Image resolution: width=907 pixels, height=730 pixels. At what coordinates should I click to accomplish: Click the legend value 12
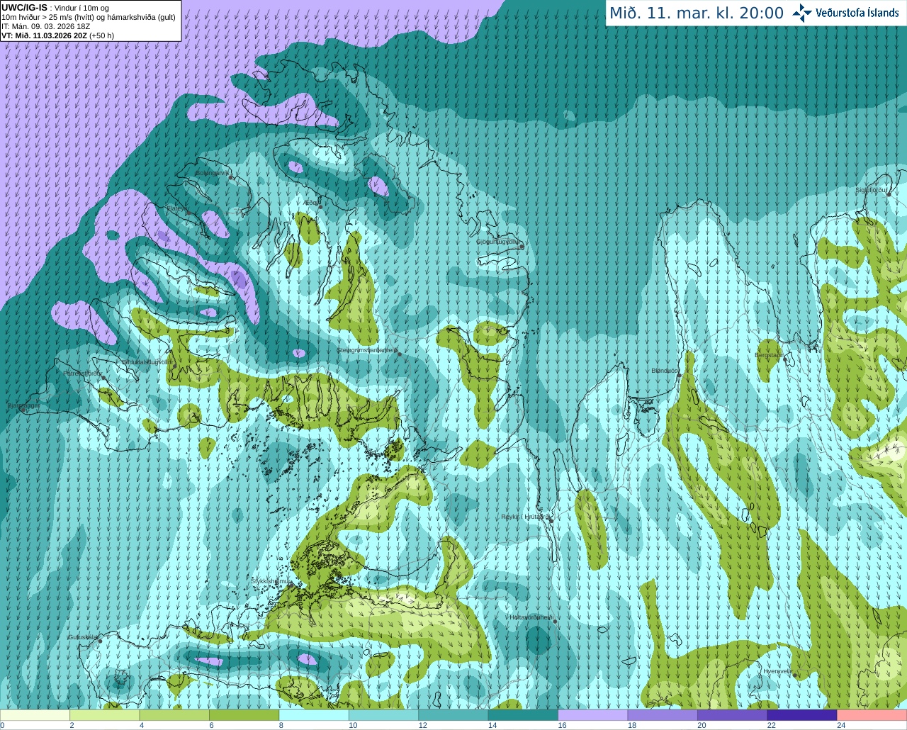pyautogui.click(x=422, y=725)
